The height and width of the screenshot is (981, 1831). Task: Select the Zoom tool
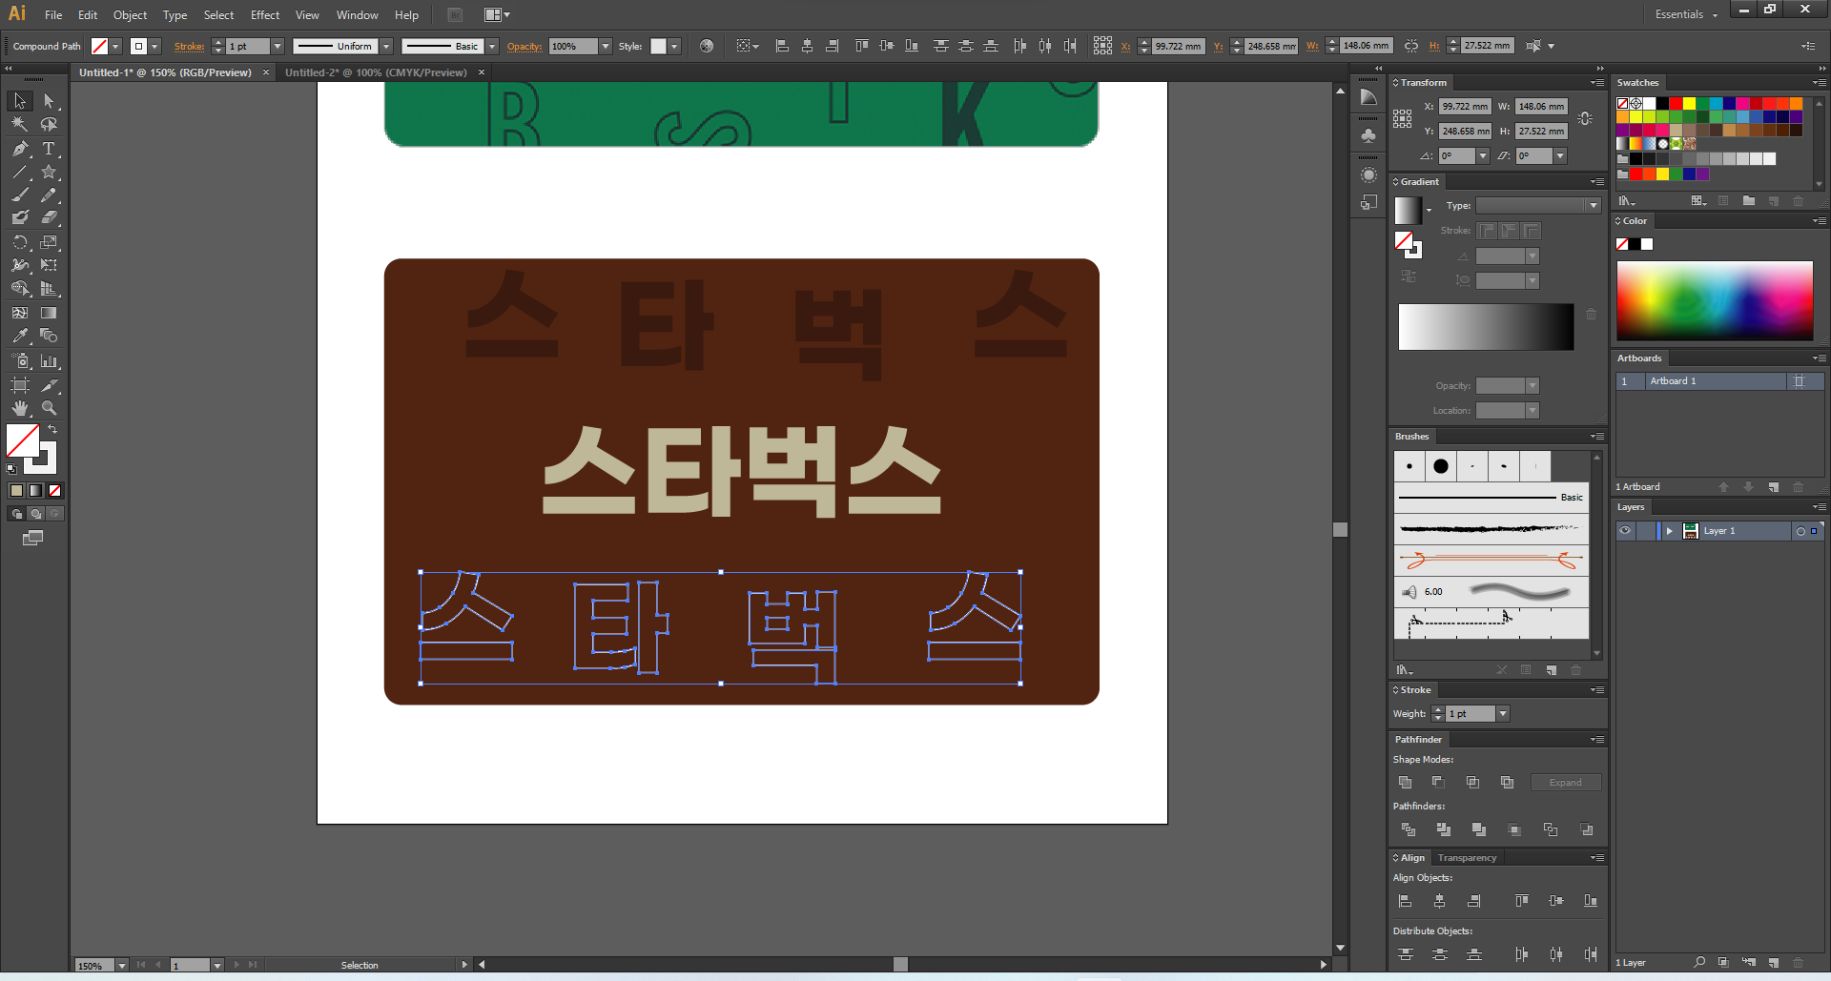pyautogui.click(x=49, y=408)
